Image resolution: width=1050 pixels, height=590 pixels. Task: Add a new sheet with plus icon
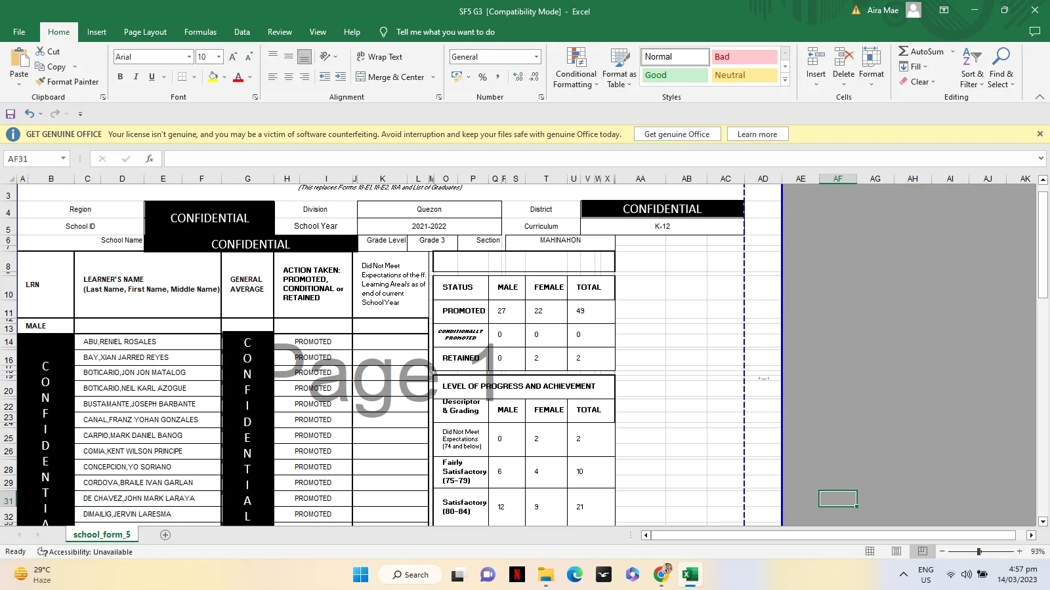(x=165, y=535)
